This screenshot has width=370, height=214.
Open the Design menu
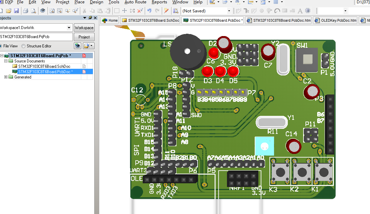click(x=96, y=2)
